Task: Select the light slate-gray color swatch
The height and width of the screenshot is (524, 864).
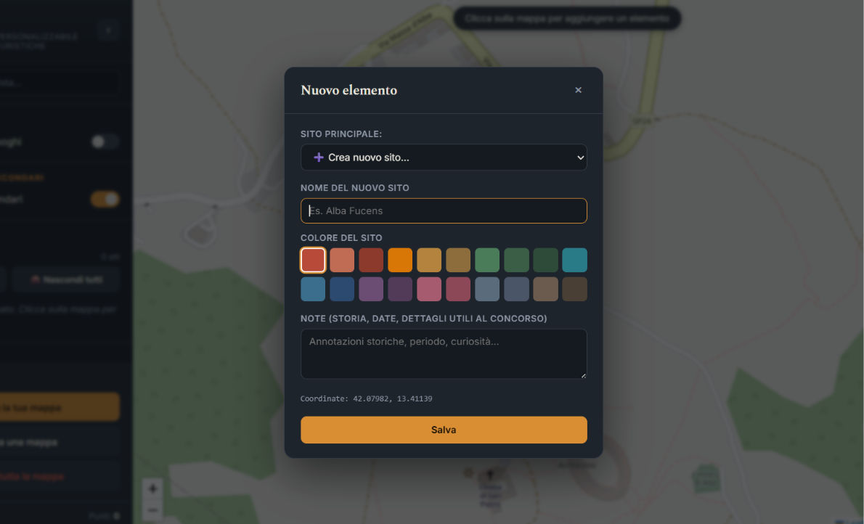Action: 487,290
